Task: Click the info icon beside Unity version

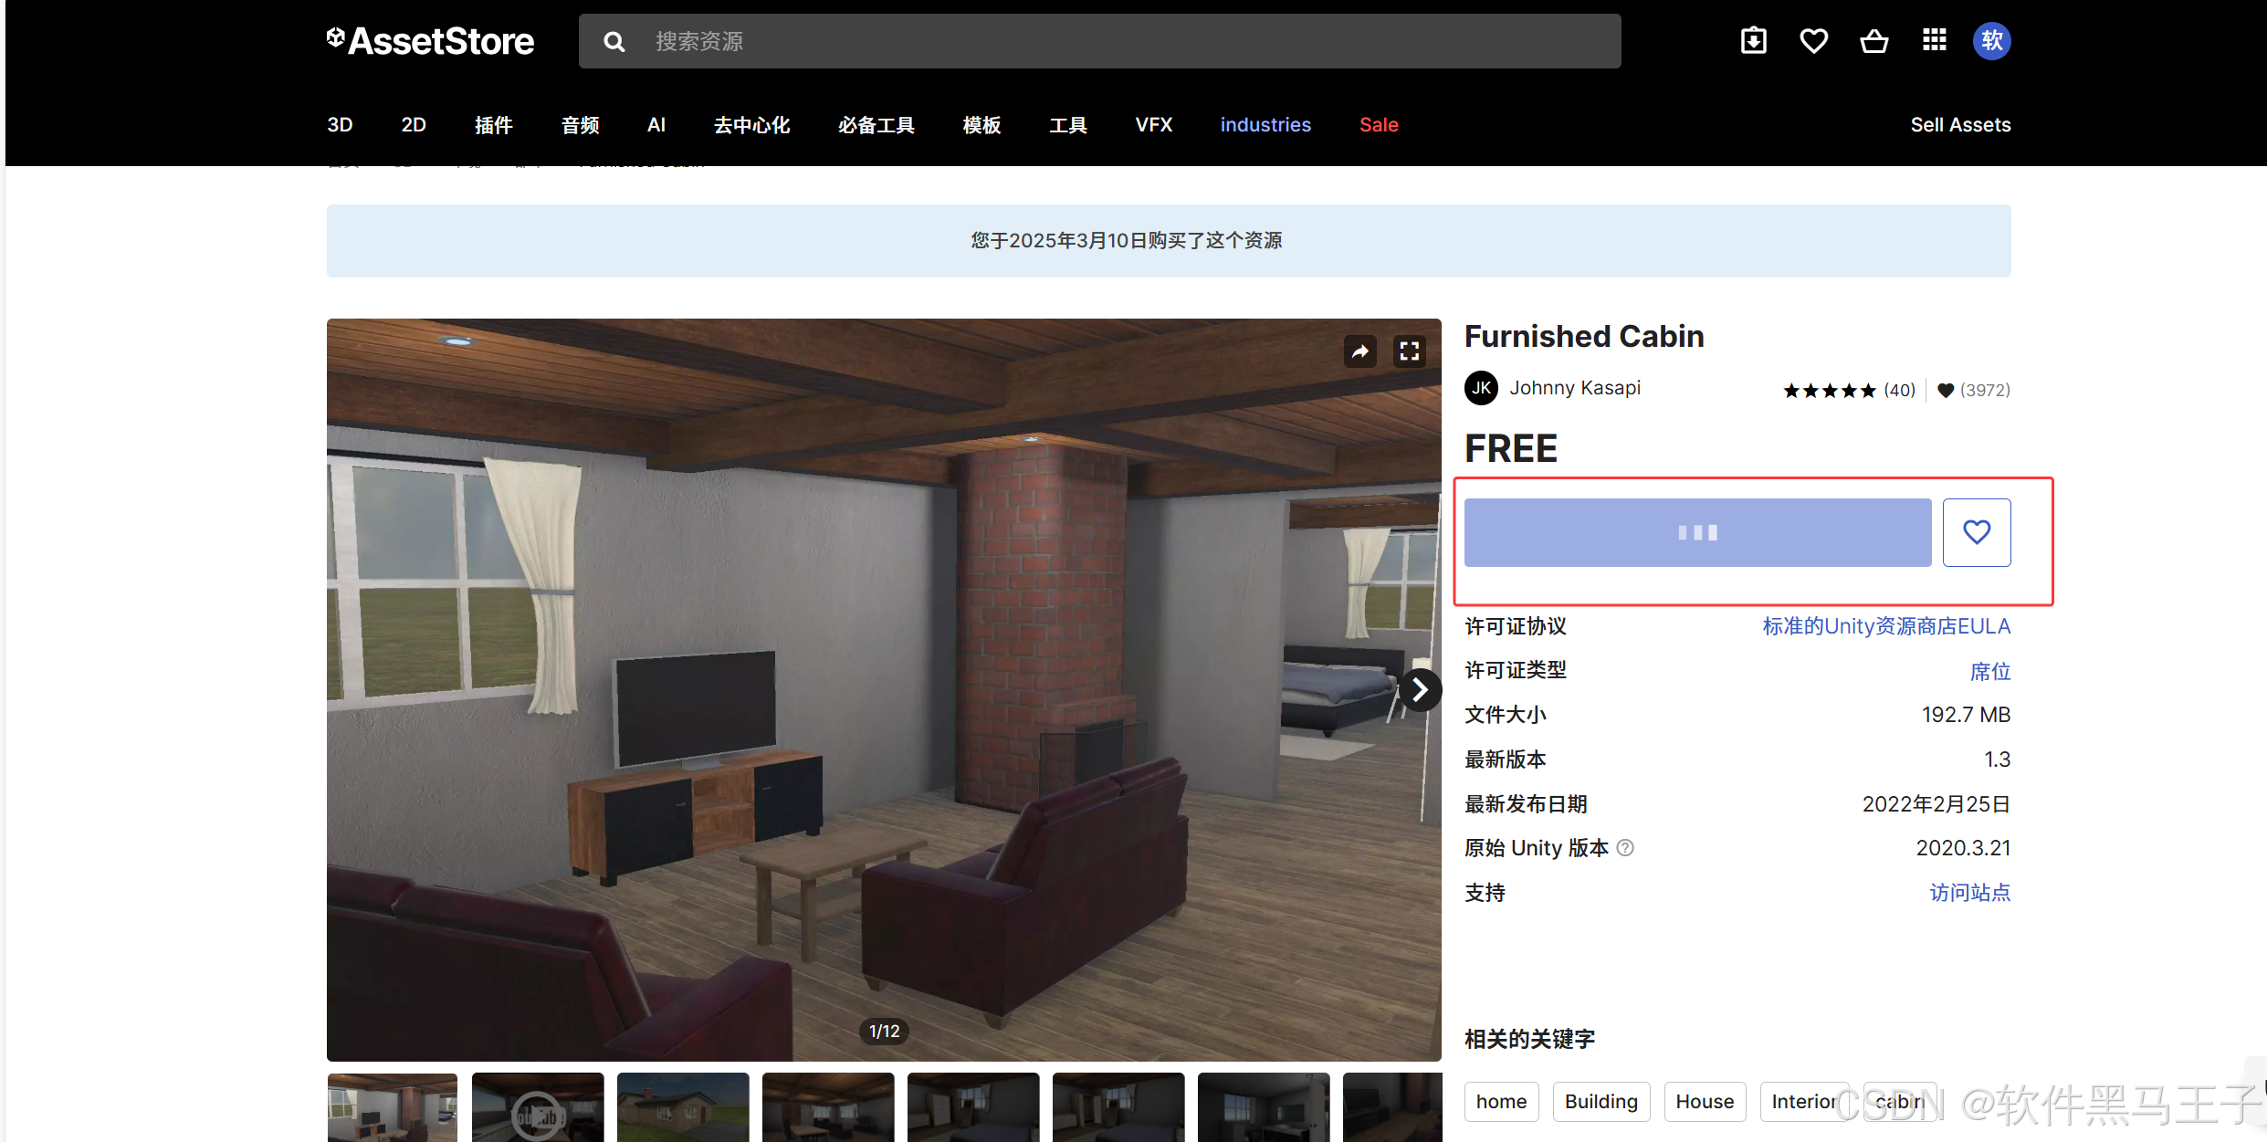Action: (1625, 848)
